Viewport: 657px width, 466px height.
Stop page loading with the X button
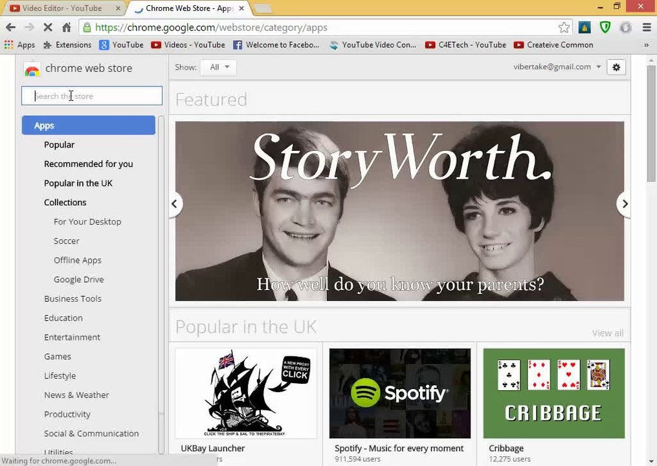click(x=48, y=28)
